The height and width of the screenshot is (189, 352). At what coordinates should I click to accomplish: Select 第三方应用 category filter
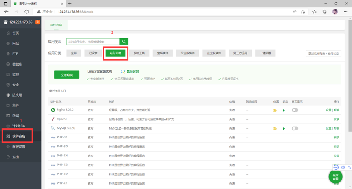(x=240, y=53)
